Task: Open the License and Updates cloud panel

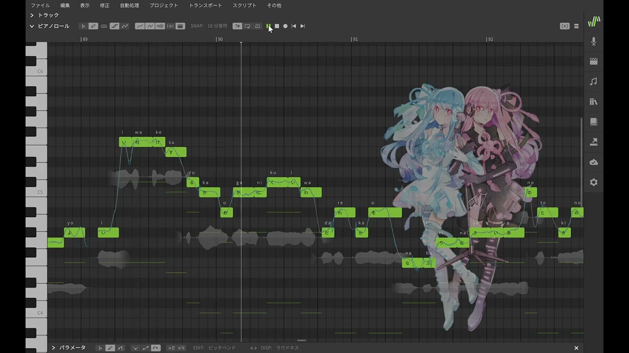Action: point(594,162)
